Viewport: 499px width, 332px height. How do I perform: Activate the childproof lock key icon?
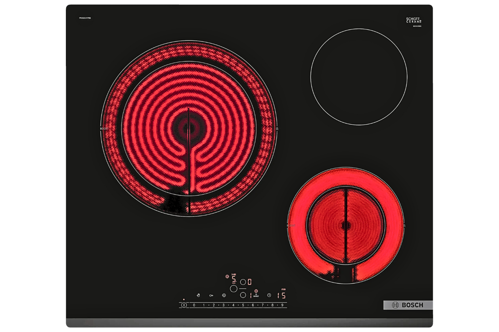[x=211, y=295]
